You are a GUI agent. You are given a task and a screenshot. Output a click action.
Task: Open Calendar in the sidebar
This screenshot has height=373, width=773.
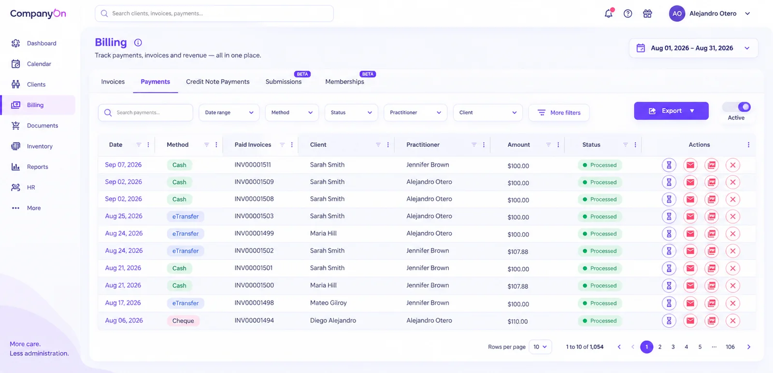click(x=38, y=64)
